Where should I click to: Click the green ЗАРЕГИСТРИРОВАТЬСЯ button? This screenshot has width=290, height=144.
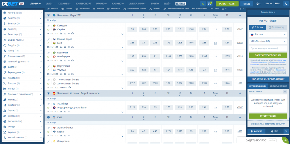point(268,55)
